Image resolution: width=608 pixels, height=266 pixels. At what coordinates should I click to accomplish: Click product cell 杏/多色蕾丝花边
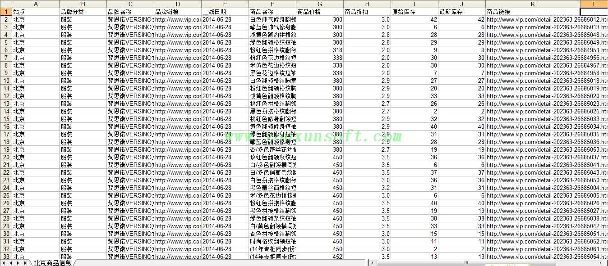point(272,149)
